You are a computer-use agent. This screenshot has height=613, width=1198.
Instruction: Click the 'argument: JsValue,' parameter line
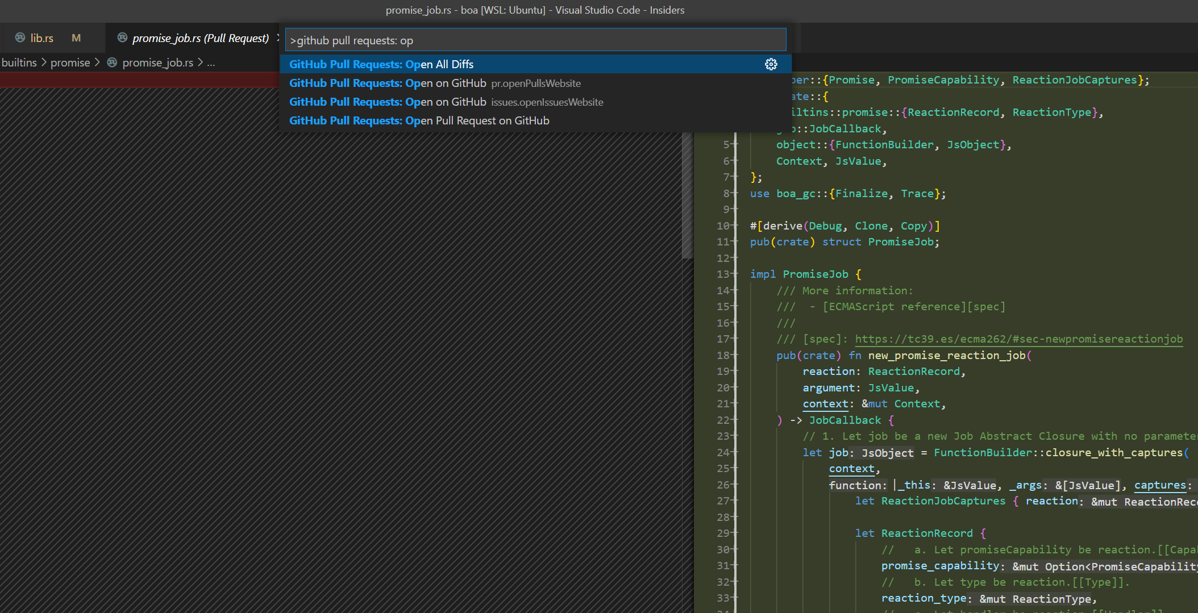861,388
